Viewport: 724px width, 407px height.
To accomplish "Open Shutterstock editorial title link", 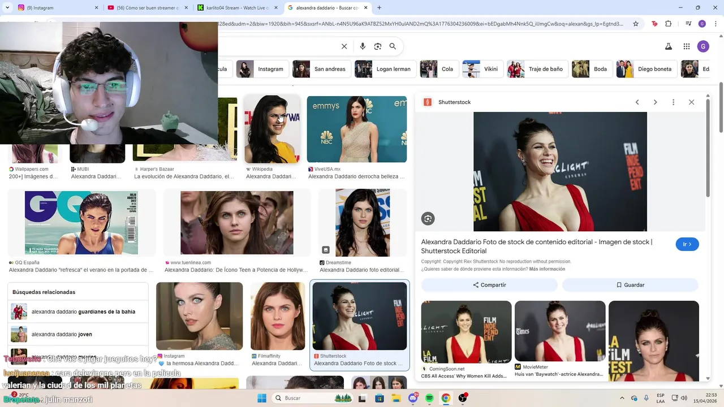I will (536, 246).
